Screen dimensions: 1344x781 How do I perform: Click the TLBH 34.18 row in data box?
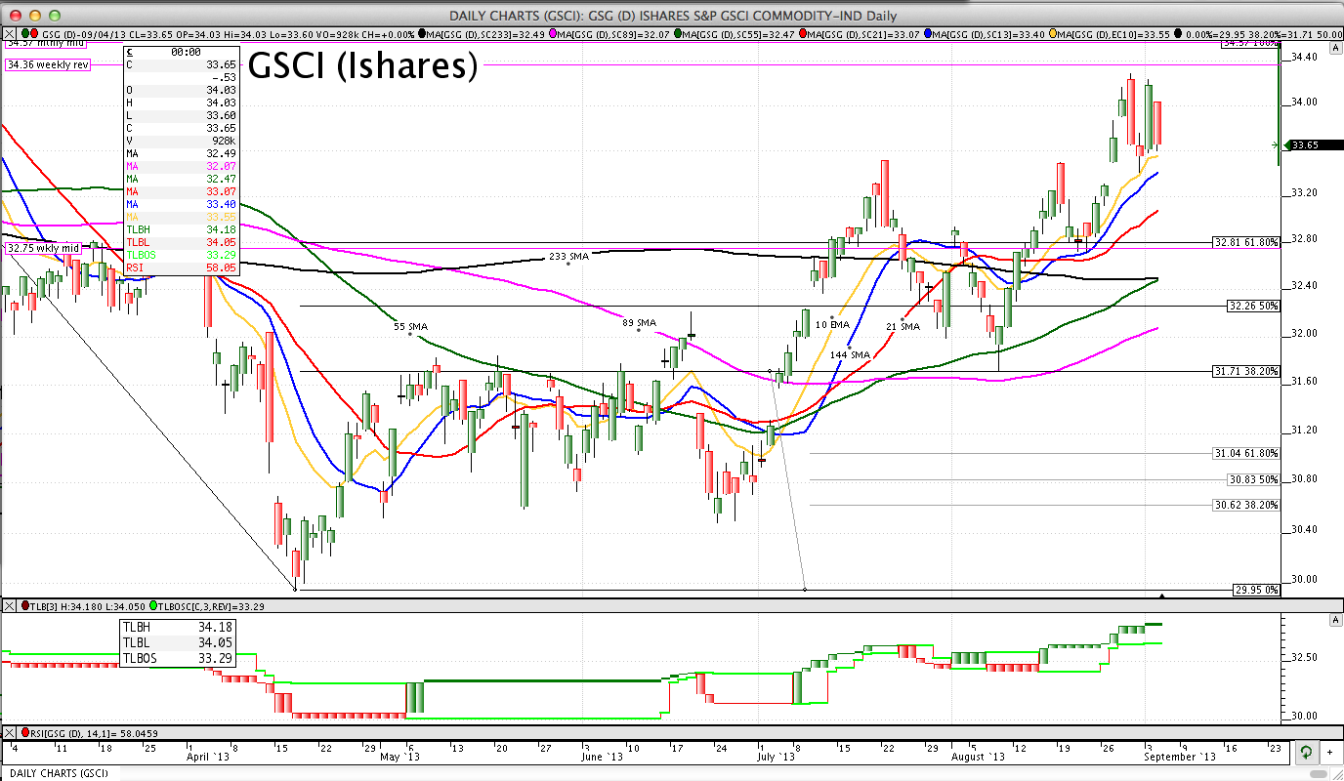[182, 228]
